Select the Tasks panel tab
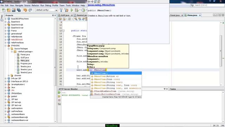Image resolution: width=225 pixels, height=127 pixels. (x=173, y=89)
